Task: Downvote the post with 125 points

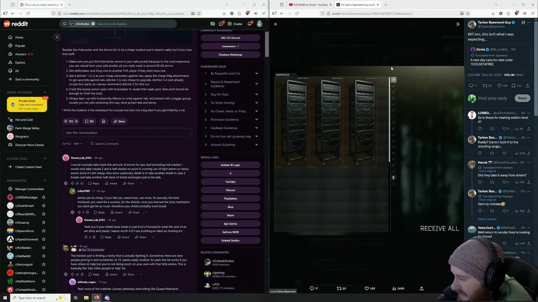Action: pyautogui.click(x=76, y=121)
